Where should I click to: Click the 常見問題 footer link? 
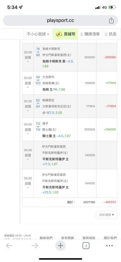pos(68,238)
